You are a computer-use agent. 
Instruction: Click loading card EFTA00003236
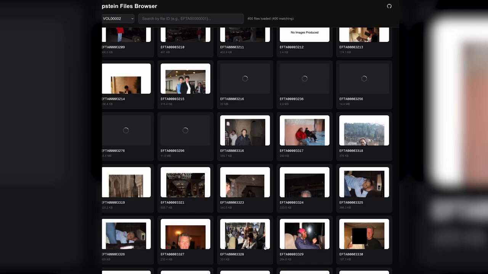305,78
